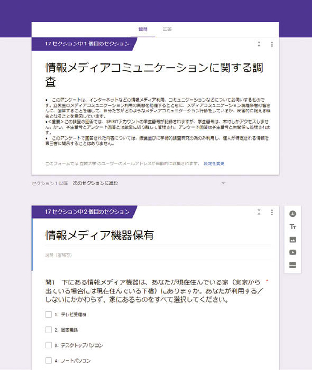The width and height of the screenshot is (312, 370).
Task: Click the 17 セクション中 1 個目のセクション banner
Action: pyautogui.click(x=85, y=44)
